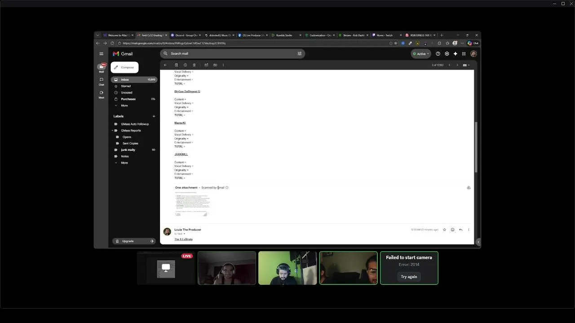Open the Active status dropdown
The image size is (575, 323).
click(x=421, y=54)
